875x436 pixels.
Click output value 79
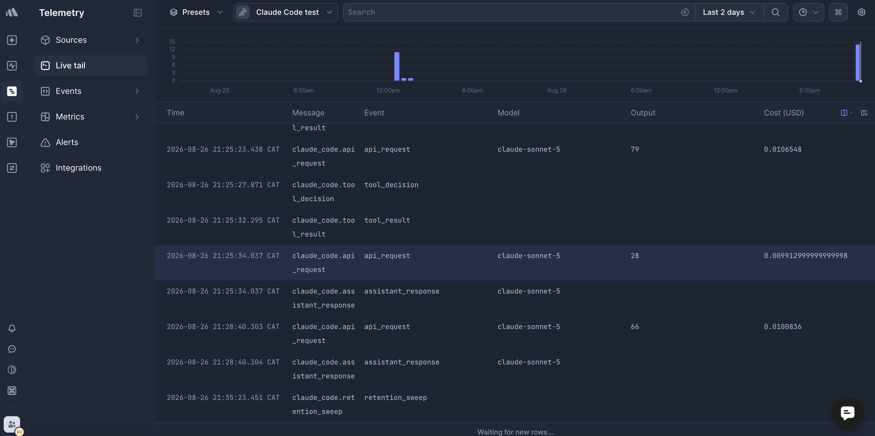[x=634, y=149]
